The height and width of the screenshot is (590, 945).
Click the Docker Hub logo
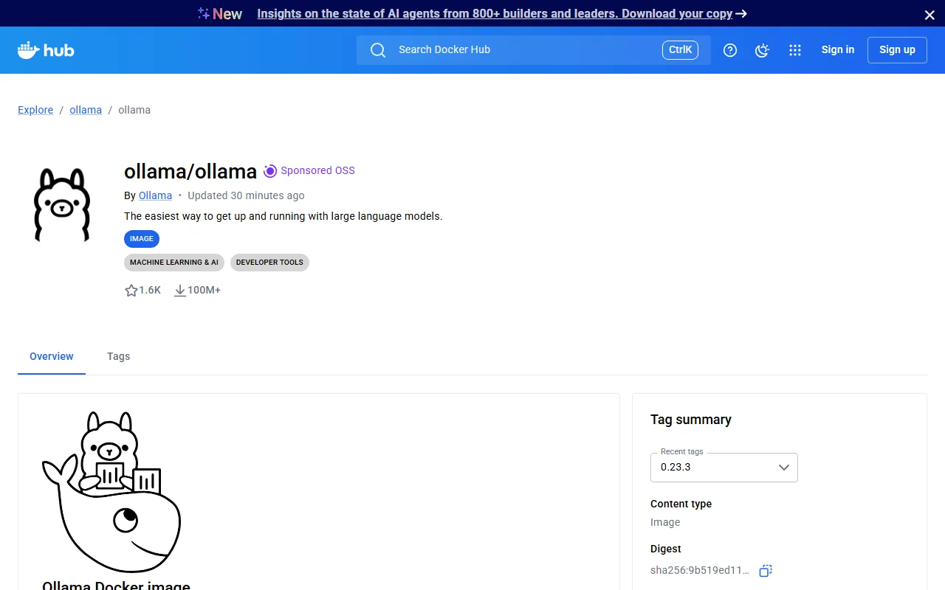coord(46,50)
